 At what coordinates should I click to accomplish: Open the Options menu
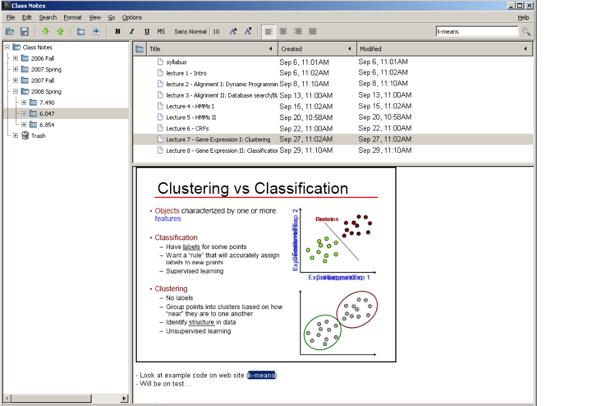pos(131,18)
